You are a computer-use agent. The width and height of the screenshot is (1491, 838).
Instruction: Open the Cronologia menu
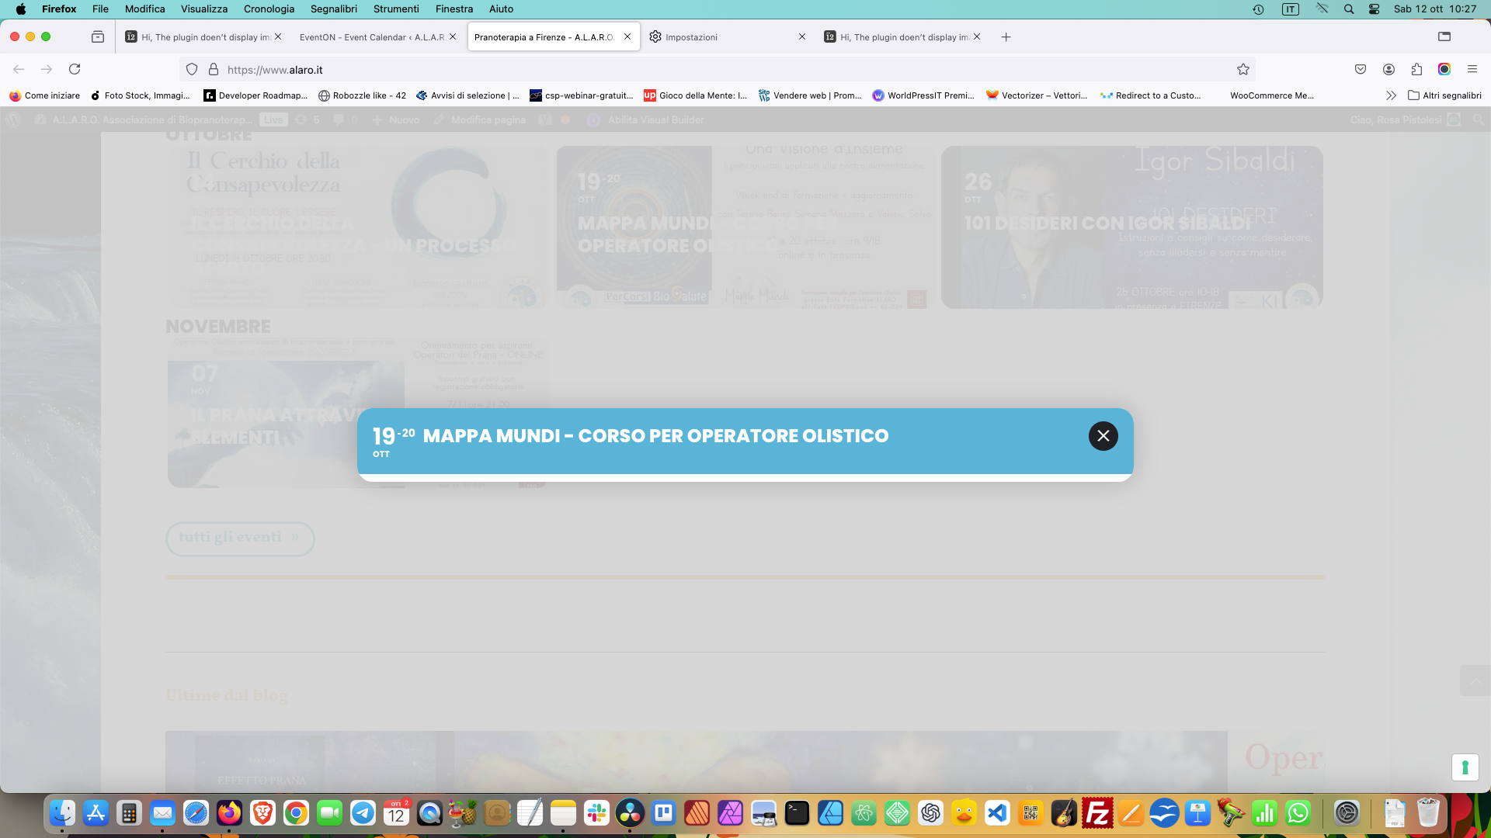269,9
